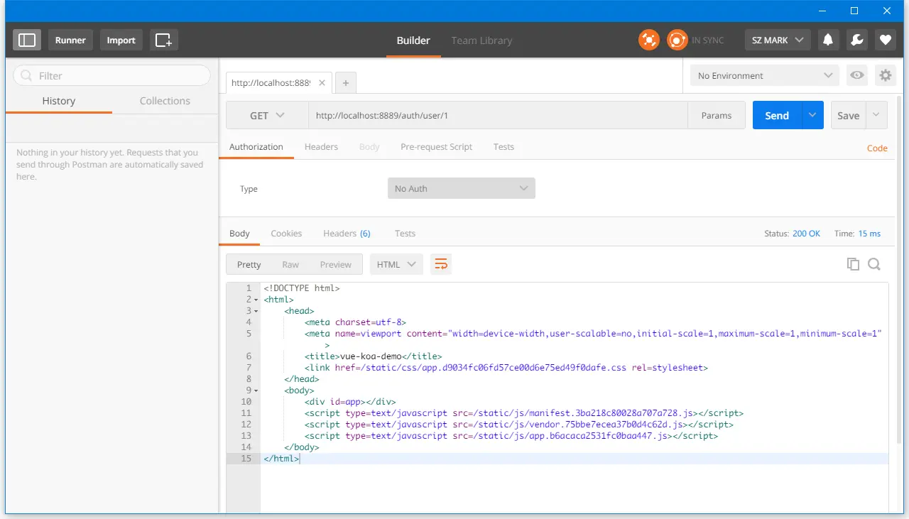Switch to the Team Library tab

pos(481,40)
